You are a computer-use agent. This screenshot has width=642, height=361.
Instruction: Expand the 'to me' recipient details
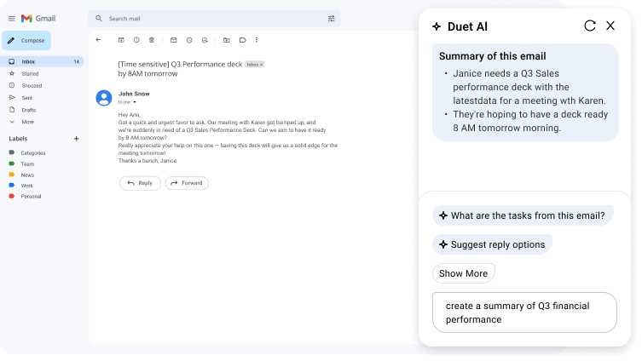135,102
